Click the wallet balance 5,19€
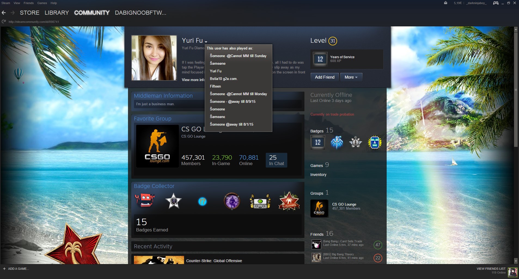This screenshot has width=519, height=279. pos(458,3)
